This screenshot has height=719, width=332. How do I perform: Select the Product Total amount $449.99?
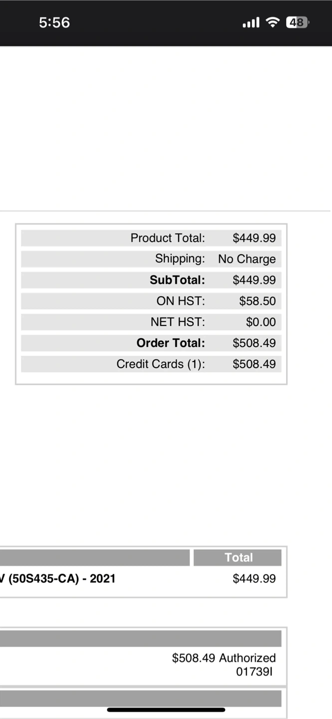(254, 238)
